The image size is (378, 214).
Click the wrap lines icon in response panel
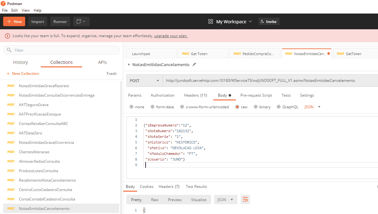[x=245, y=200]
